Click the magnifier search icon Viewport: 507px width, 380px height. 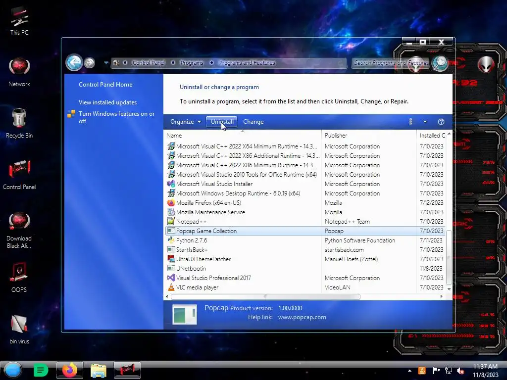coord(440,63)
